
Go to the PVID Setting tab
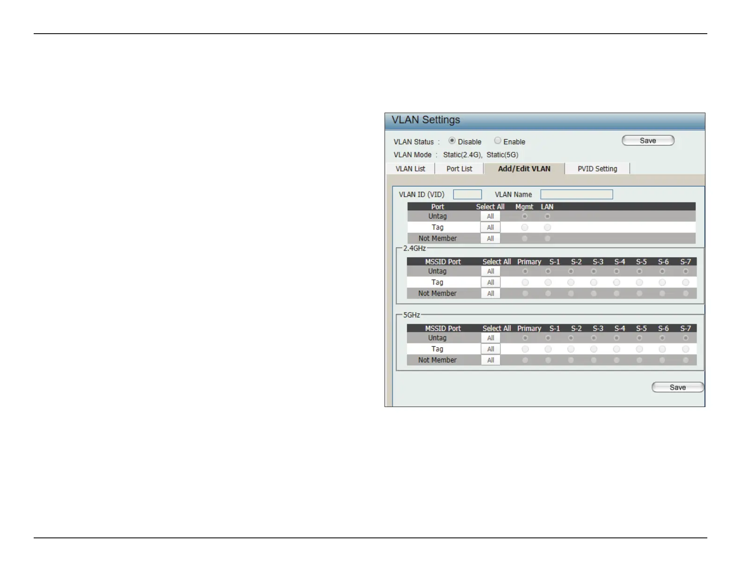597,169
